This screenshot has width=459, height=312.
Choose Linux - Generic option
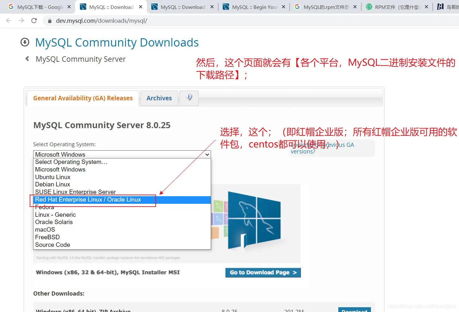pos(122,215)
